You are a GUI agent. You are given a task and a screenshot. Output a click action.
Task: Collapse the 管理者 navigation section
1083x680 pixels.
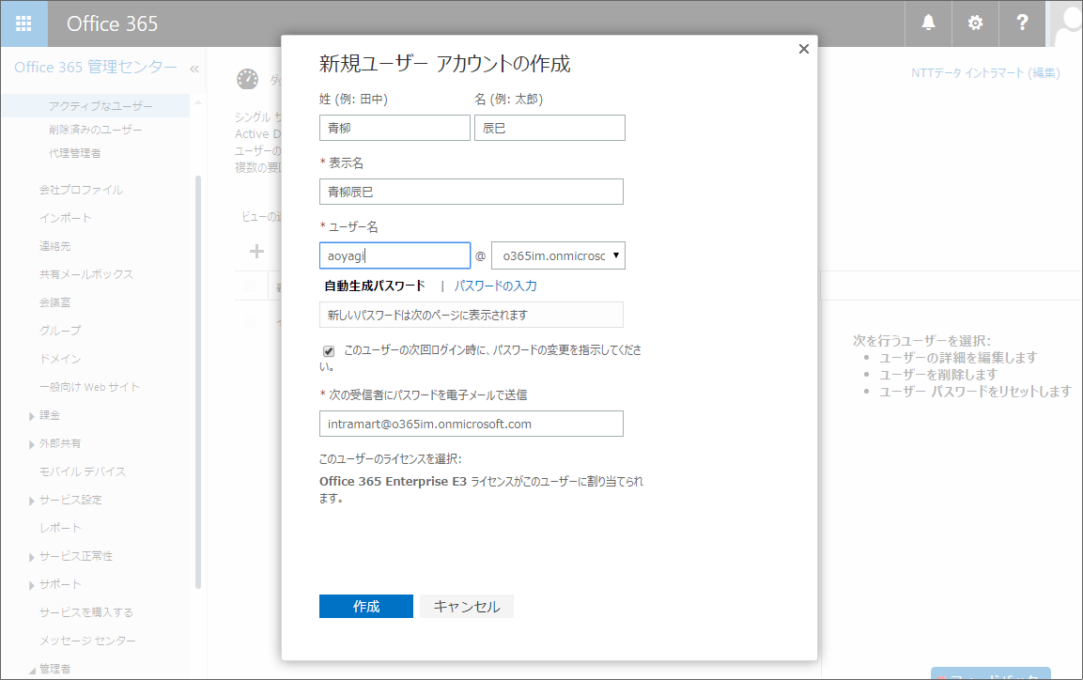pyautogui.click(x=32, y=671)
